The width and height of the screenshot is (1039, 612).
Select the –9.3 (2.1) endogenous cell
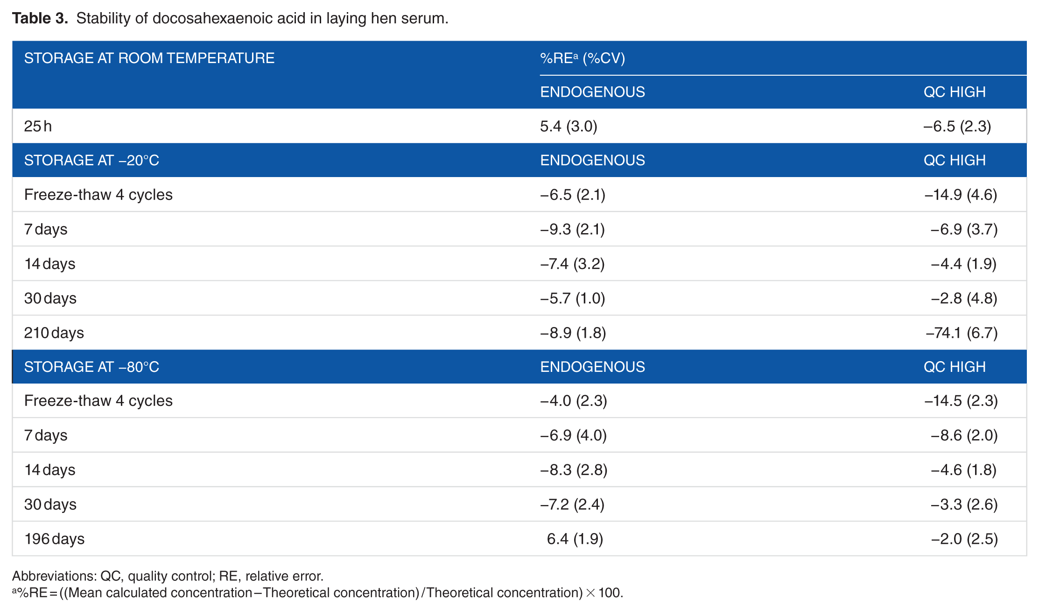(x=572, y=229)
